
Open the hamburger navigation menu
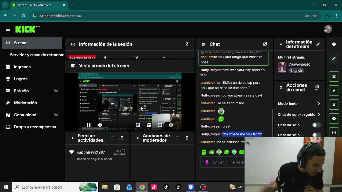8,29
